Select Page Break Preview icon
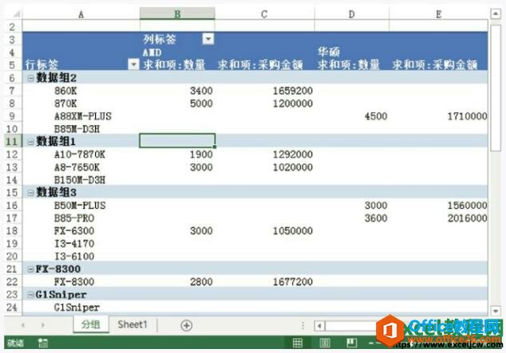This screenshot has height=353, width=506. pos(352,343)
